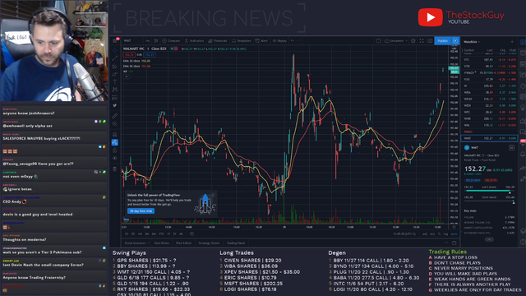Screen dimensions: 526x296
Task: Select the VXX row in the watchlist
Action: click(490, 79)
